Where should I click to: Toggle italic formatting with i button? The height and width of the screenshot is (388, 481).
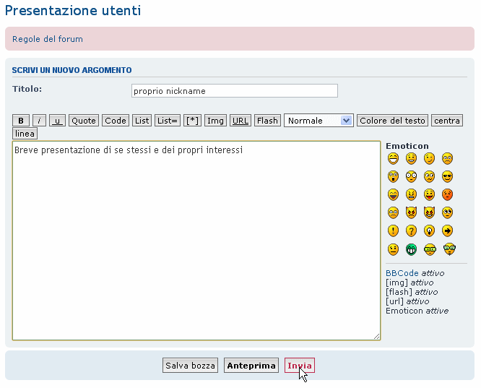click(39, 121)
